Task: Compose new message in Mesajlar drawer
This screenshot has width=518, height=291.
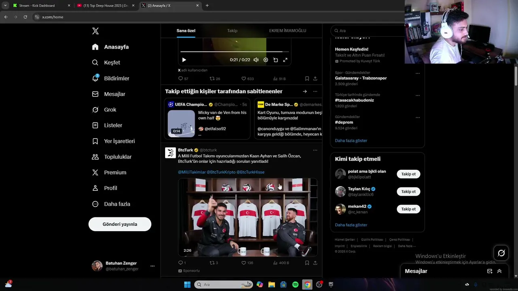Action: [490, 271]
